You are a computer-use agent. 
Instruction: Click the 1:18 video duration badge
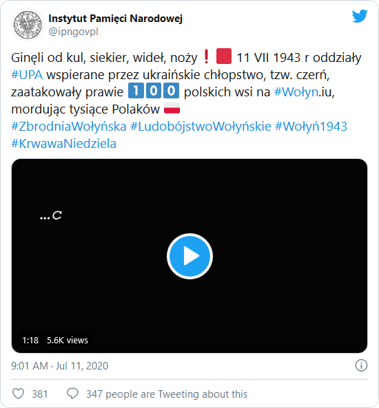click(x=30, y=340)
